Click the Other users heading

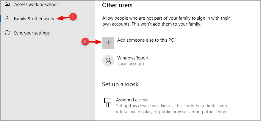pos(117,5)
